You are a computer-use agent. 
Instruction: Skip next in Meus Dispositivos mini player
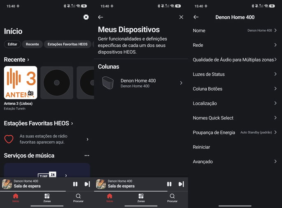pos(181,184)
